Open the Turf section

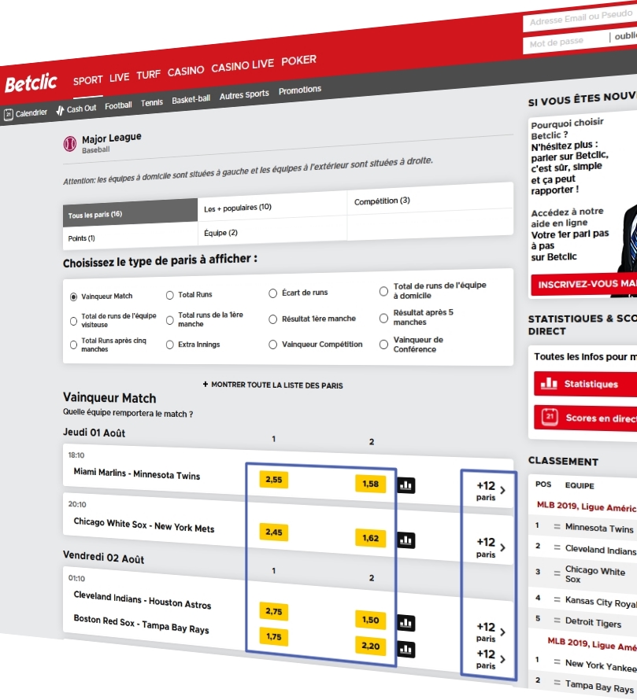pyautogui.click(x=148, y=75)
